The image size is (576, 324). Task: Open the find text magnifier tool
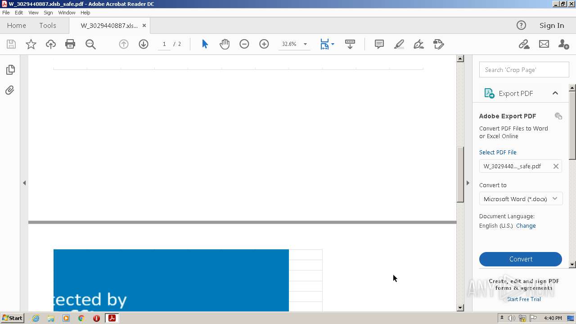[x=90, y=44]
